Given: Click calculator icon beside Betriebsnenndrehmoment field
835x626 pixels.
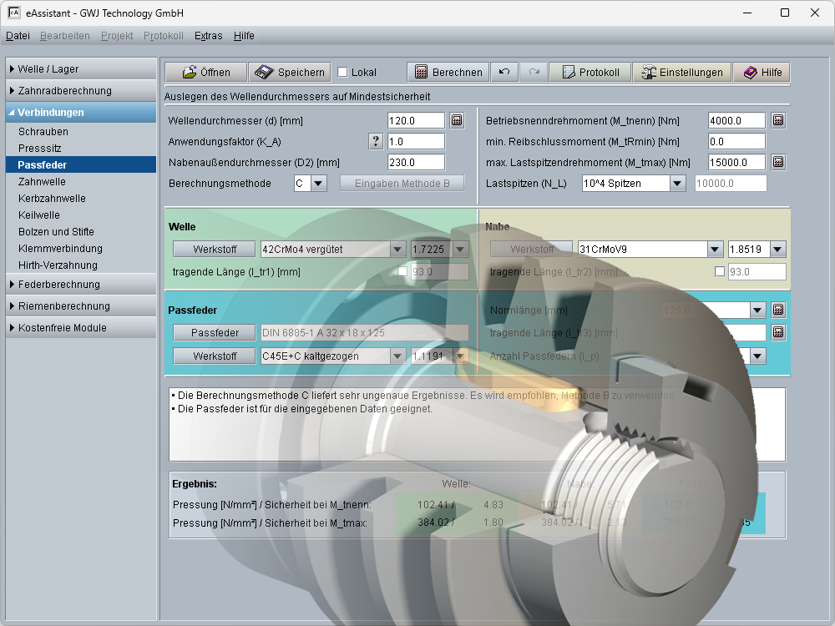Looking at the screenshot, I should [x=777, y=120].
